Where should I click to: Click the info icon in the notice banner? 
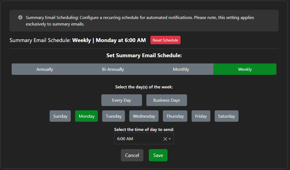[20, 18]
